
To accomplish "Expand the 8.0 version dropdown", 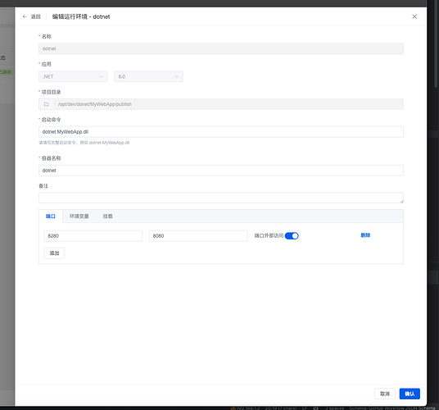I will click(x=149, y=76).
